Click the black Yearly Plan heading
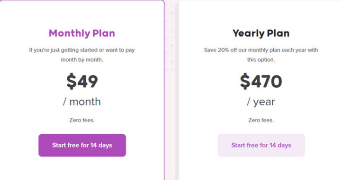The height and width of the screenshot is (180, 341). point(261,33)
